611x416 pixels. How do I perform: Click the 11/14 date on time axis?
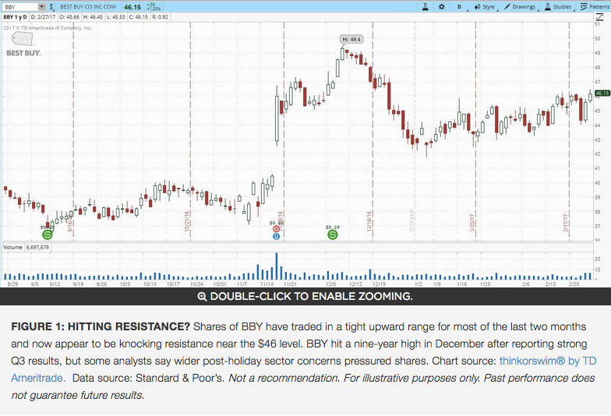point(267,284)
